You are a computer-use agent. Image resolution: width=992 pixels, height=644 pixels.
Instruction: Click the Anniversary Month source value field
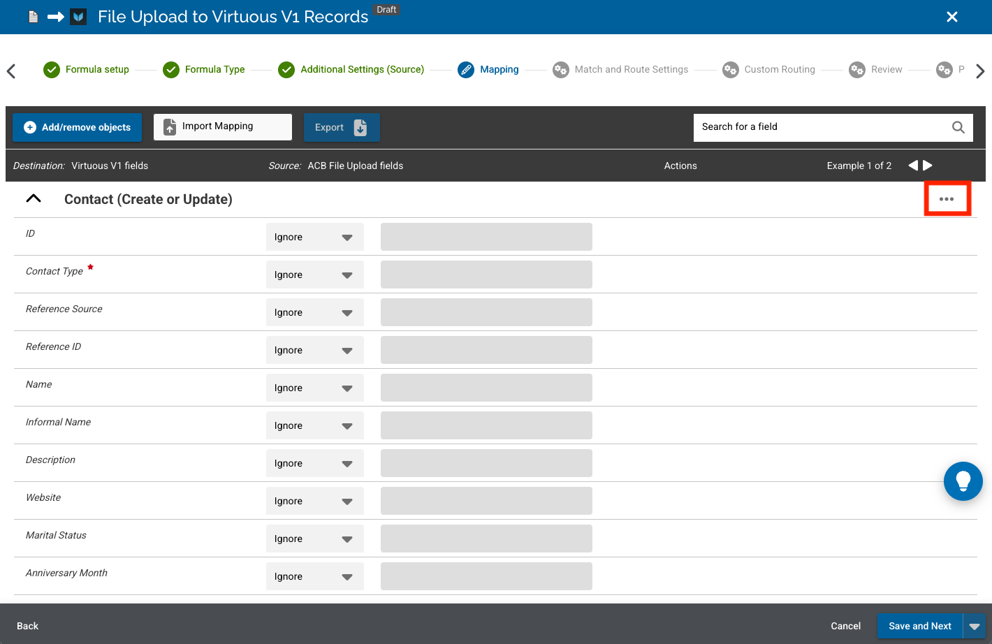(486, 576)
